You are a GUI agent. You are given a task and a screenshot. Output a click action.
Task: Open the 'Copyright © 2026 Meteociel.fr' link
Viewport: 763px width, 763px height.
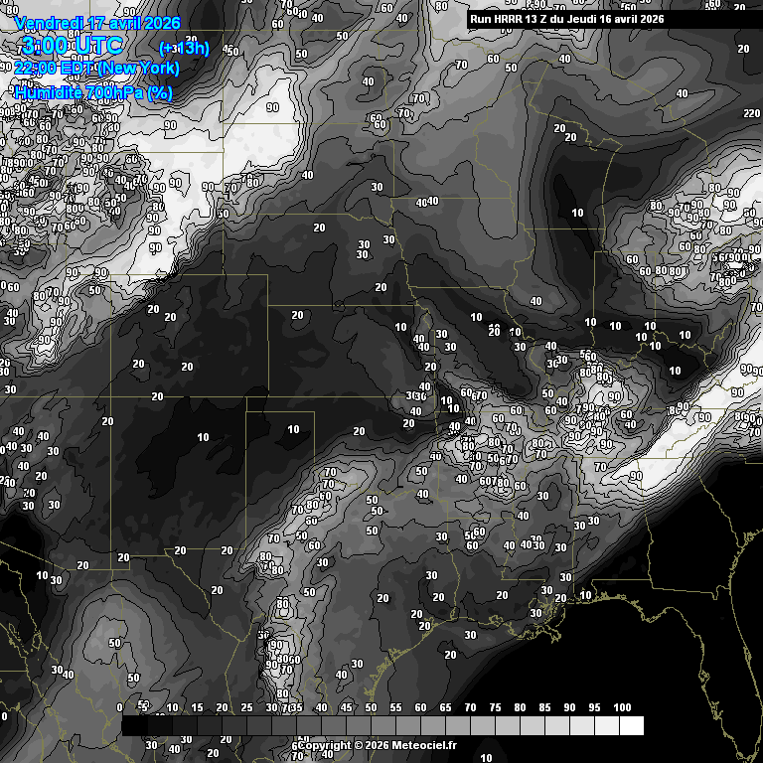pyautogui.click(x=378, y=745)
